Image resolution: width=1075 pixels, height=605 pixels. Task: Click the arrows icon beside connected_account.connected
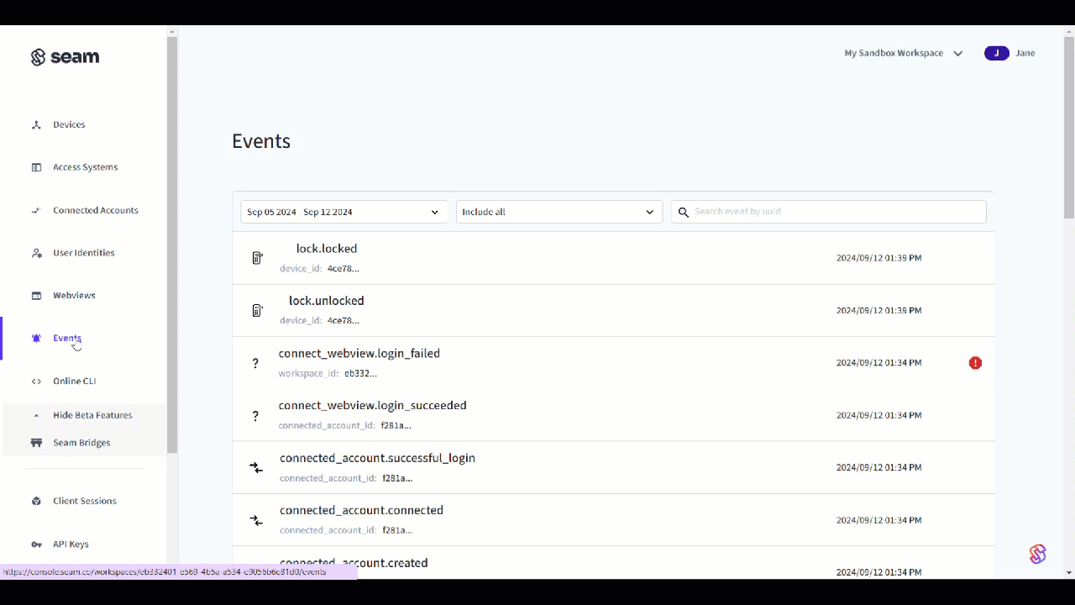(256, 521)
